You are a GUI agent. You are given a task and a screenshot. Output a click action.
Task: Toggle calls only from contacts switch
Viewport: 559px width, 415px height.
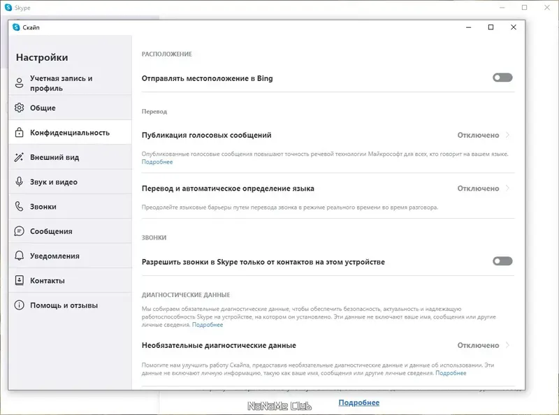pos(502,261)
